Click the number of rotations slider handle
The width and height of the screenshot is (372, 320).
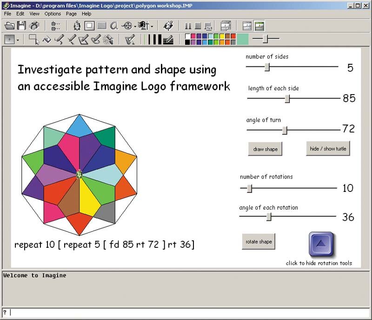249,189
